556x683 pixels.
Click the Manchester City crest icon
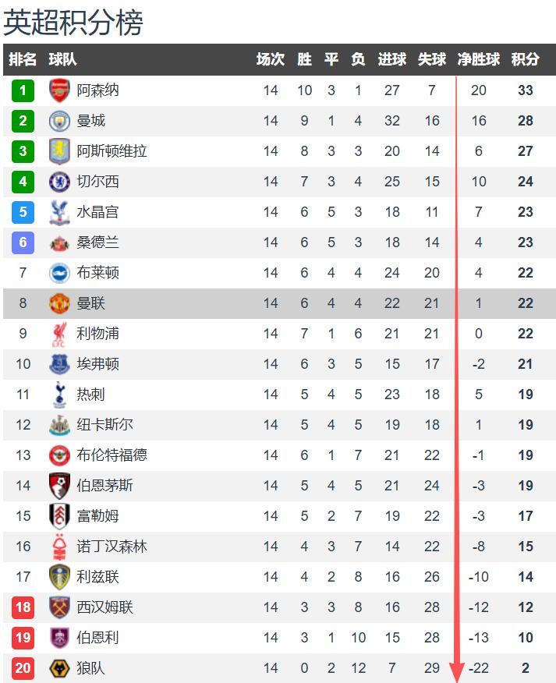[x=60, y=121]
